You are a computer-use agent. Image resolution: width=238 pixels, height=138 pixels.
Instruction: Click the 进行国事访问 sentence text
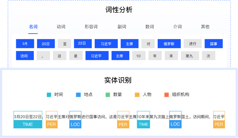pos(93,117)
